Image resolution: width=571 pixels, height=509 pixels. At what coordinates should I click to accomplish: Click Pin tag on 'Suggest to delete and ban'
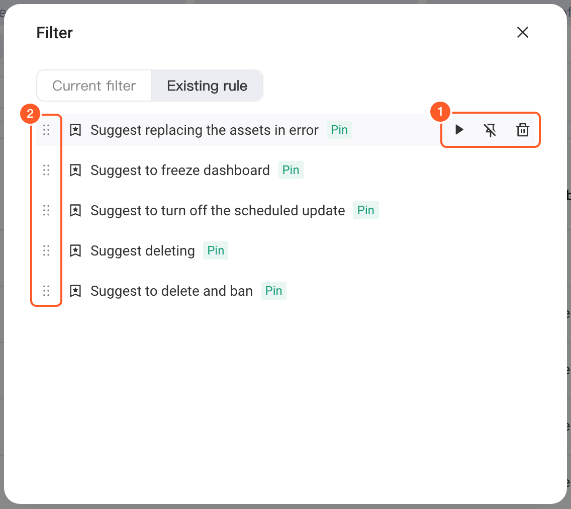pyautogui.click(x=273, y=291)
